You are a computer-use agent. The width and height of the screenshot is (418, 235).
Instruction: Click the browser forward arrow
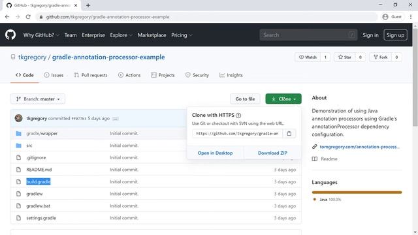click(x=18, y=17)
